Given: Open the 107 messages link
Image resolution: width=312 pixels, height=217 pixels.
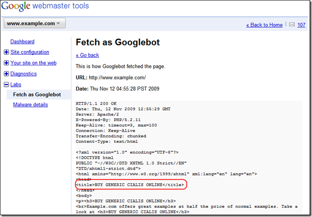Looking at the screenshot, I should pos(301,25).
